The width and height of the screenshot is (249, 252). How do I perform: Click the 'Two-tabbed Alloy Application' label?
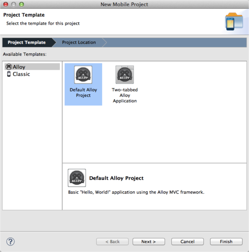click(x=125, y=95)
